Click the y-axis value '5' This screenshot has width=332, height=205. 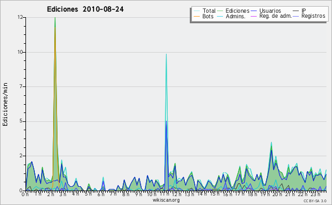[21, 121]
